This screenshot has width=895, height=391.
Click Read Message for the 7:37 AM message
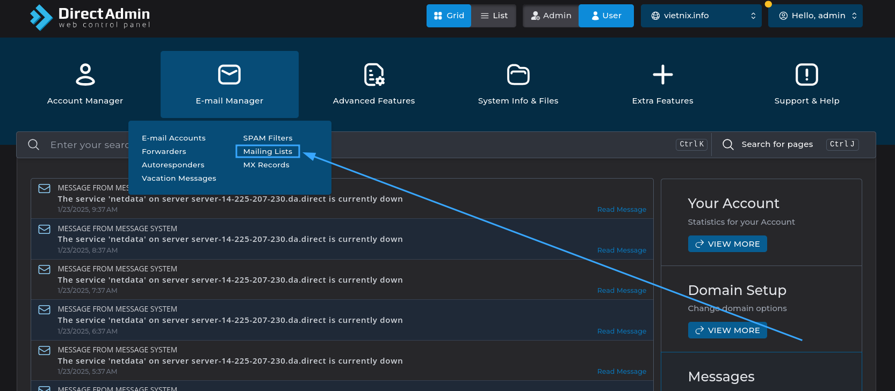point(622,291)
